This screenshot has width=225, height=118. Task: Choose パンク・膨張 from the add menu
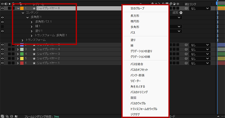[137, 75]
